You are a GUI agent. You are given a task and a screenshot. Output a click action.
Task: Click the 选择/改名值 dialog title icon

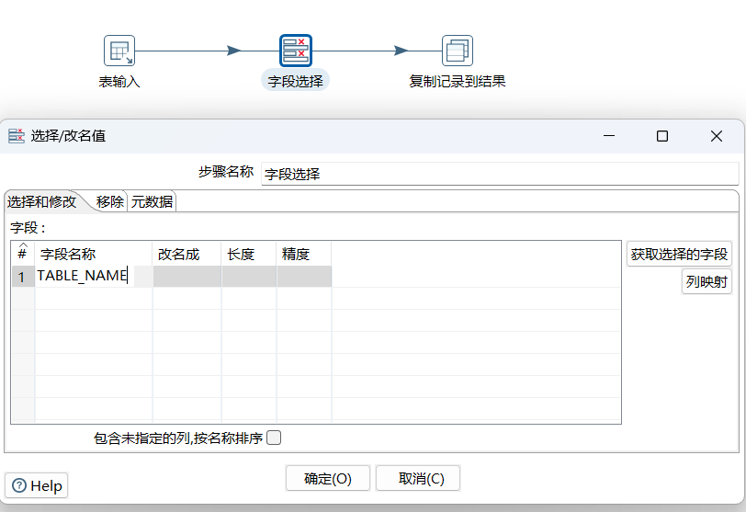[17, 136]
